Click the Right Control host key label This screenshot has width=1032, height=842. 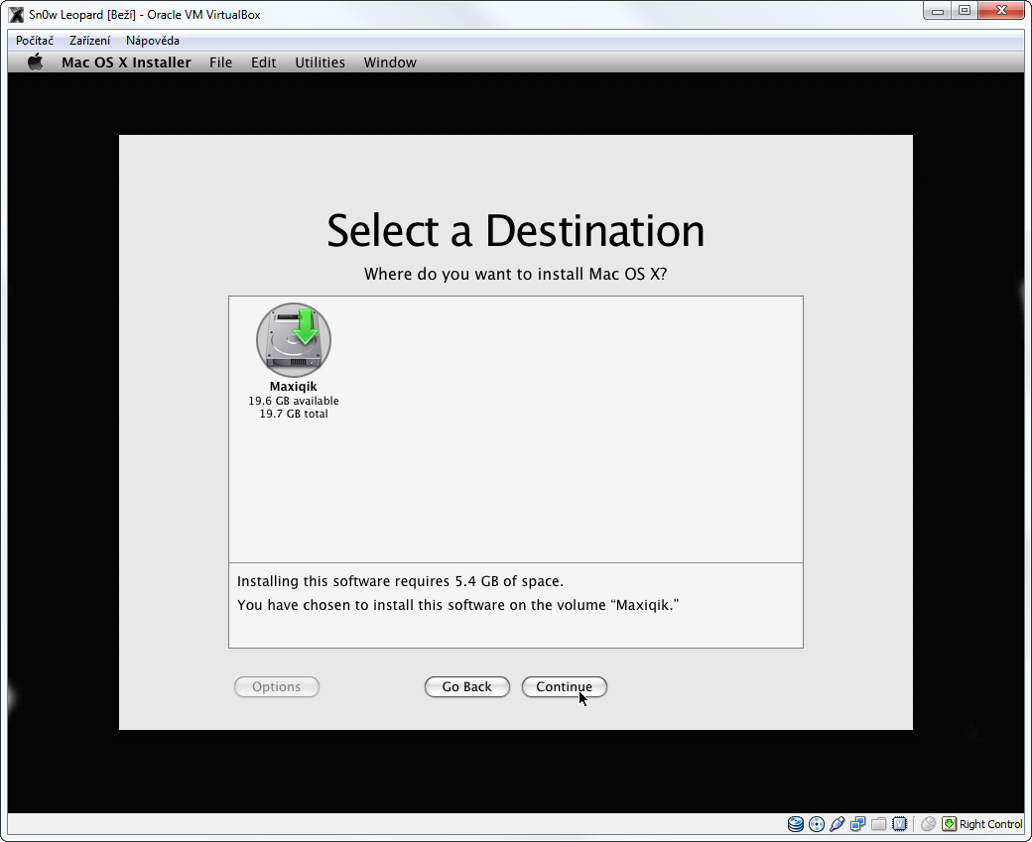tap(990, 823)
